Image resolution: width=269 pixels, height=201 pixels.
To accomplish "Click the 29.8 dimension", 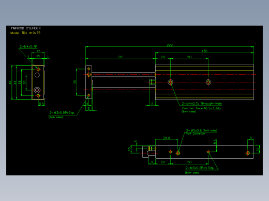I will point(167,138).
